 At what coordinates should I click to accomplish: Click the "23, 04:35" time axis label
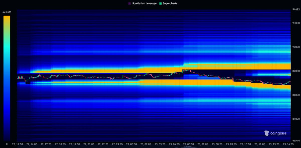[x=174, y=144]
